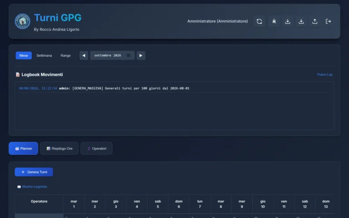Image resolution: width=349 pixels, height=218 pixels.
Task: Open the calendar picker icon in month field
Action: (x=129, y=55)
